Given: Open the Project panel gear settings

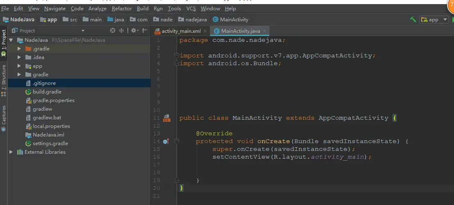Looking at the screenshot, I should [135, 30].
